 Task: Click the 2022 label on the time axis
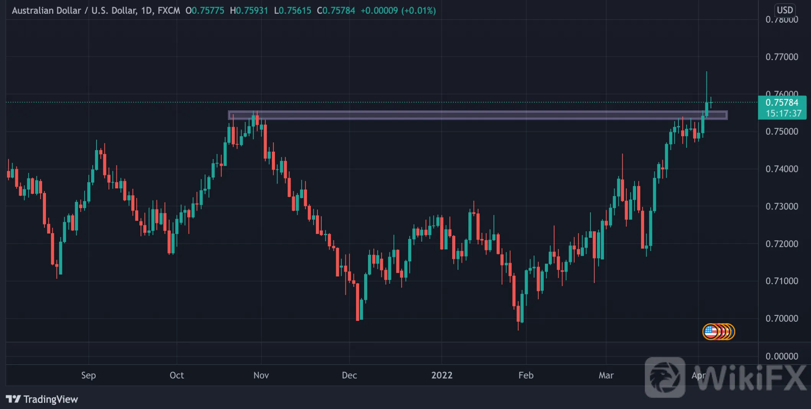tap(442, 375)
